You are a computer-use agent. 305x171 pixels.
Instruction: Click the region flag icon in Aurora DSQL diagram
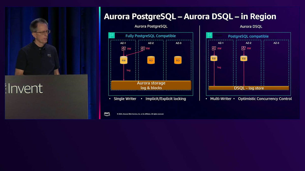tap(209, 35)
